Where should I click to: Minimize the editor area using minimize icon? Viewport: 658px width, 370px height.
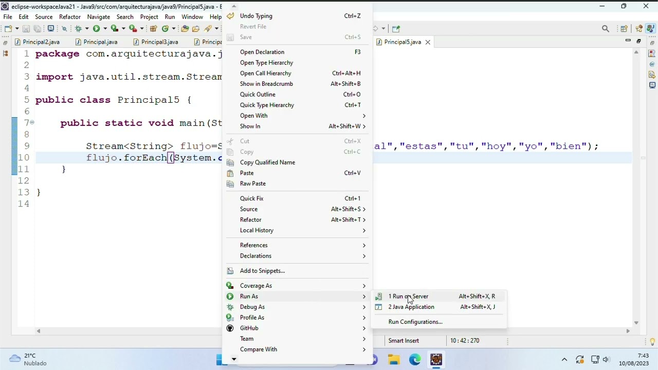pyautogui.click(x=628, y=40)
